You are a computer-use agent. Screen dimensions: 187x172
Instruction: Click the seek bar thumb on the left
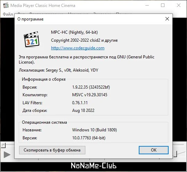[3, 145]
